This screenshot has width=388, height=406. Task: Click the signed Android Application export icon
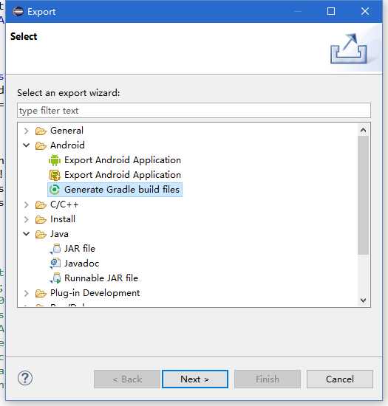pyautogui.click(x=55, y=175)
